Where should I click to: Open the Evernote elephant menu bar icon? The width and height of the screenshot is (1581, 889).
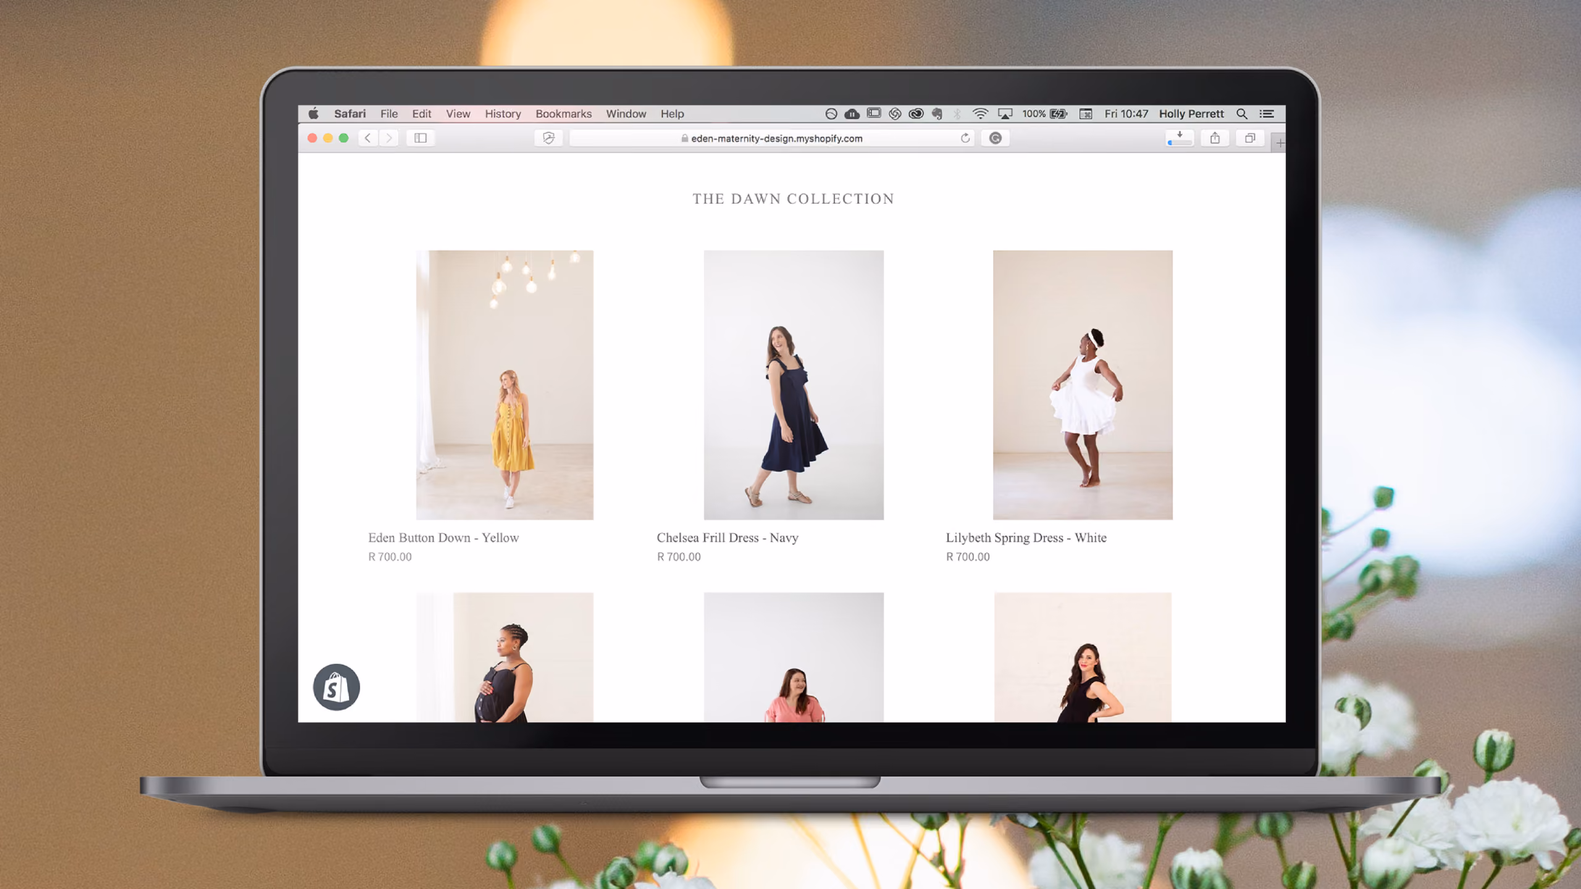tap(937, 114)
